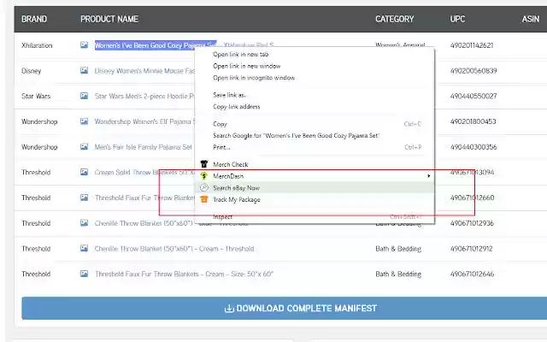Screen dimensions: 547x342
Task: Select Inspect in context menu
Action: tap(315, 216)
